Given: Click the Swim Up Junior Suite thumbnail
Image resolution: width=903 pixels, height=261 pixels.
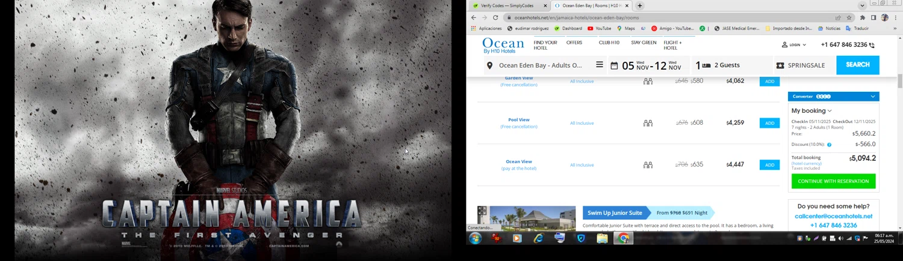Looking at the screenshot, I should click(527, 218).
